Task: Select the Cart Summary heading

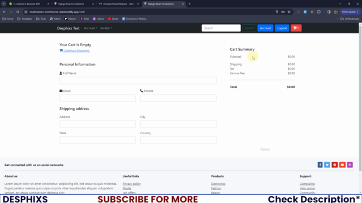Action: point(242,49)
